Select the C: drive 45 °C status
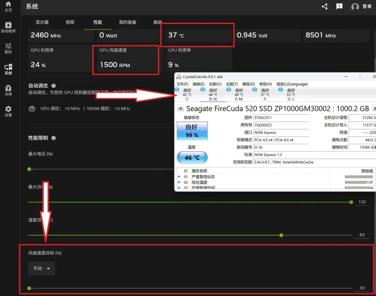The width and height of the screenshot is (376, 296). (187, 94)
